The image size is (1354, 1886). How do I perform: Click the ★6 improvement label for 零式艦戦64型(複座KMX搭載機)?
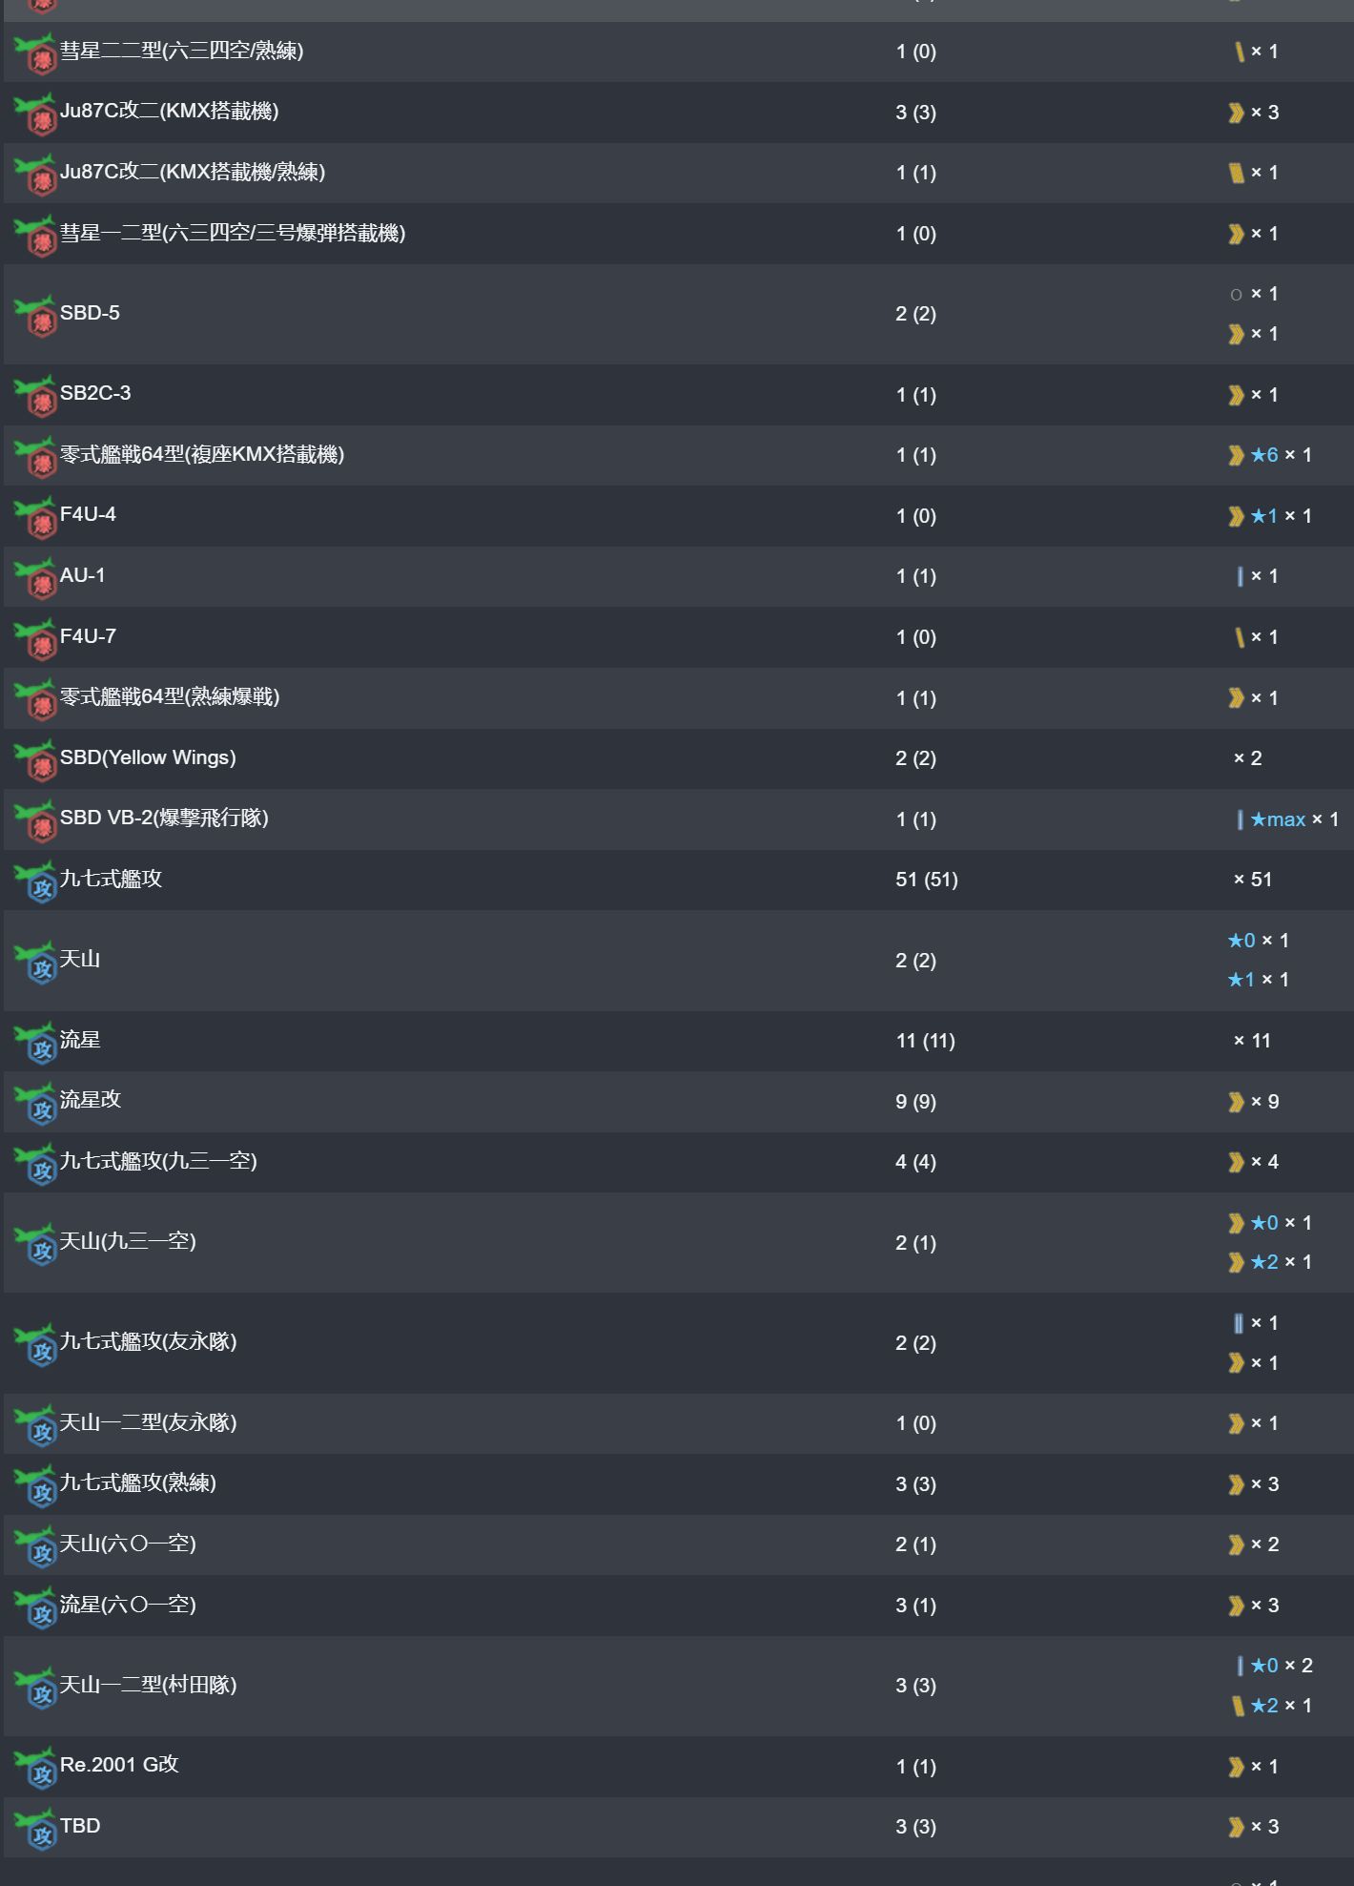click(1264, 455)
